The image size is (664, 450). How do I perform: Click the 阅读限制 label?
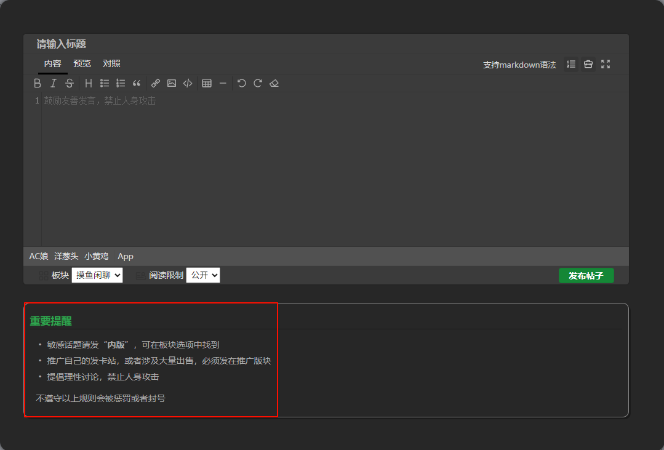pos(166,275)
